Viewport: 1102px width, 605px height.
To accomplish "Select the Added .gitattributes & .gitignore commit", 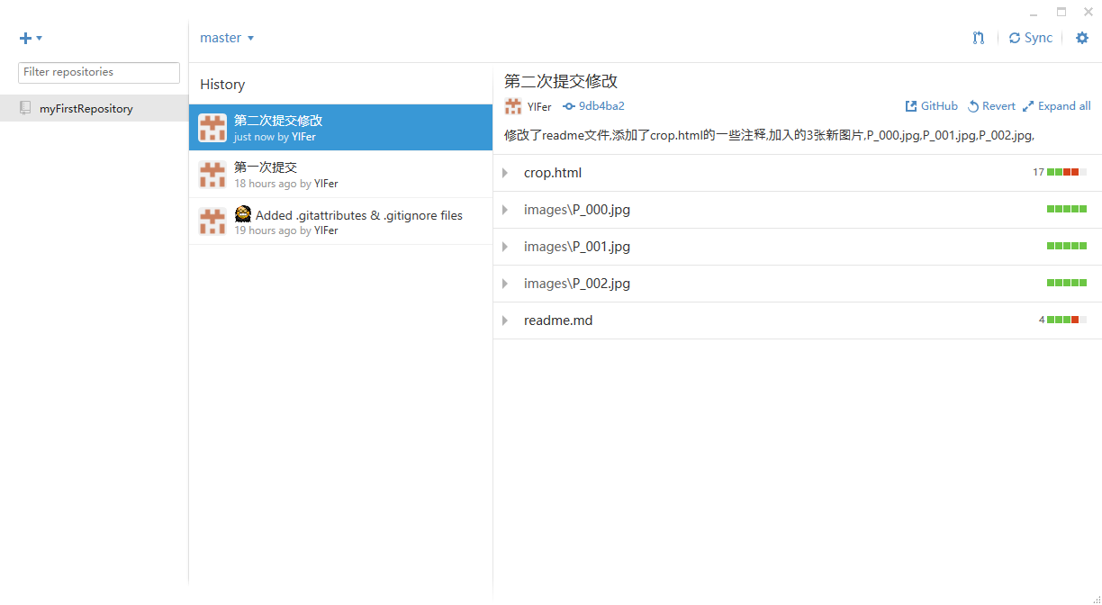I will point(340,221).
